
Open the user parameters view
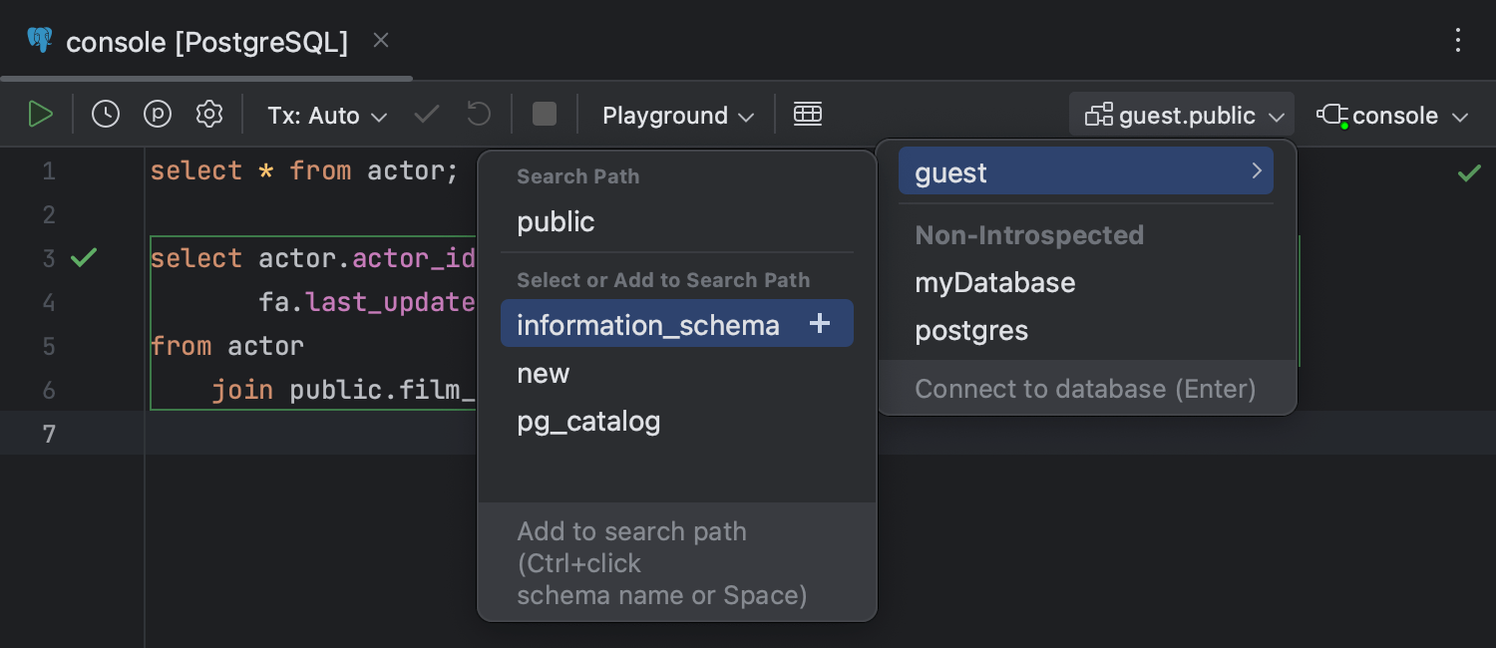point(157,114)
